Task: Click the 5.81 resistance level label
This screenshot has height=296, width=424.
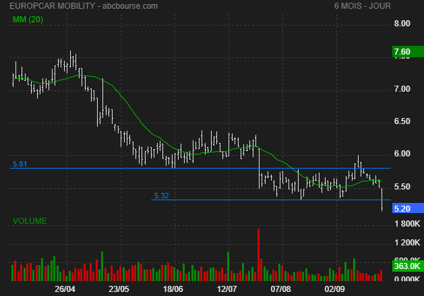Action: [x=20, y=164]
